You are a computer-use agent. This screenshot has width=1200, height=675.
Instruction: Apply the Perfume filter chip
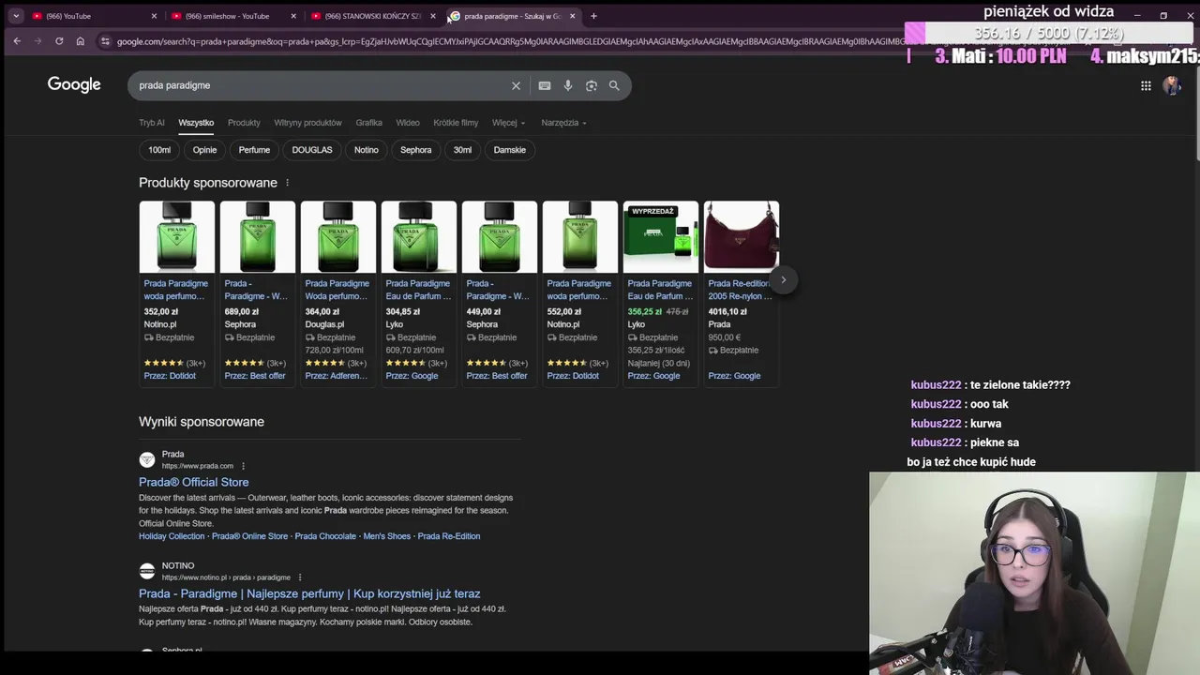(x=254, y=150)
